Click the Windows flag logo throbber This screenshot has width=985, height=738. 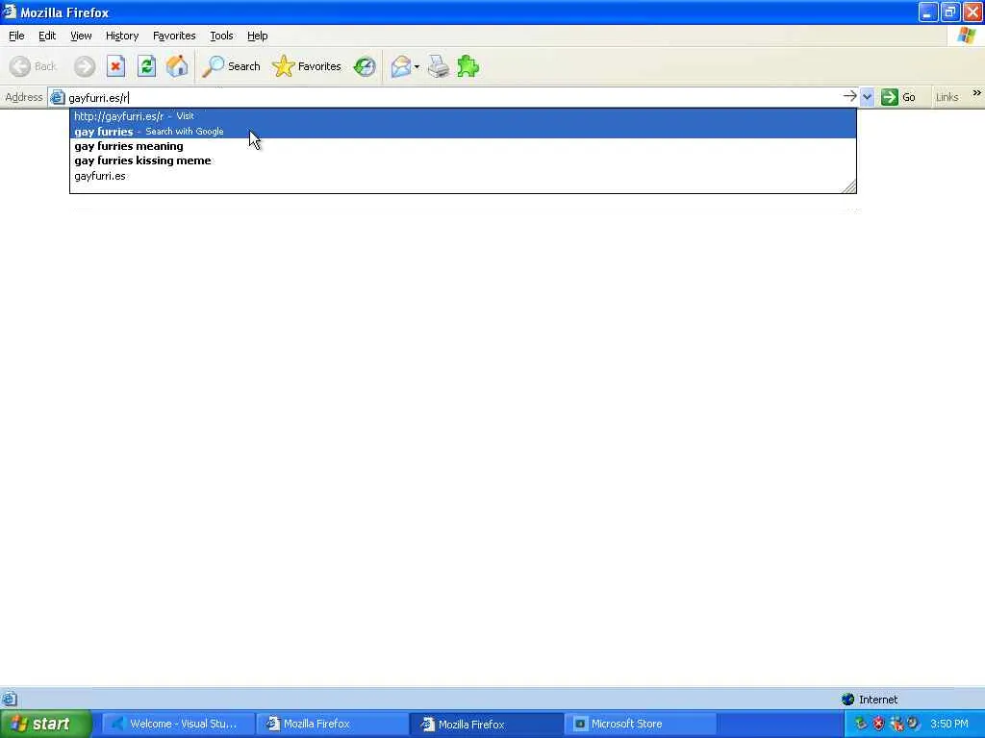967,36
